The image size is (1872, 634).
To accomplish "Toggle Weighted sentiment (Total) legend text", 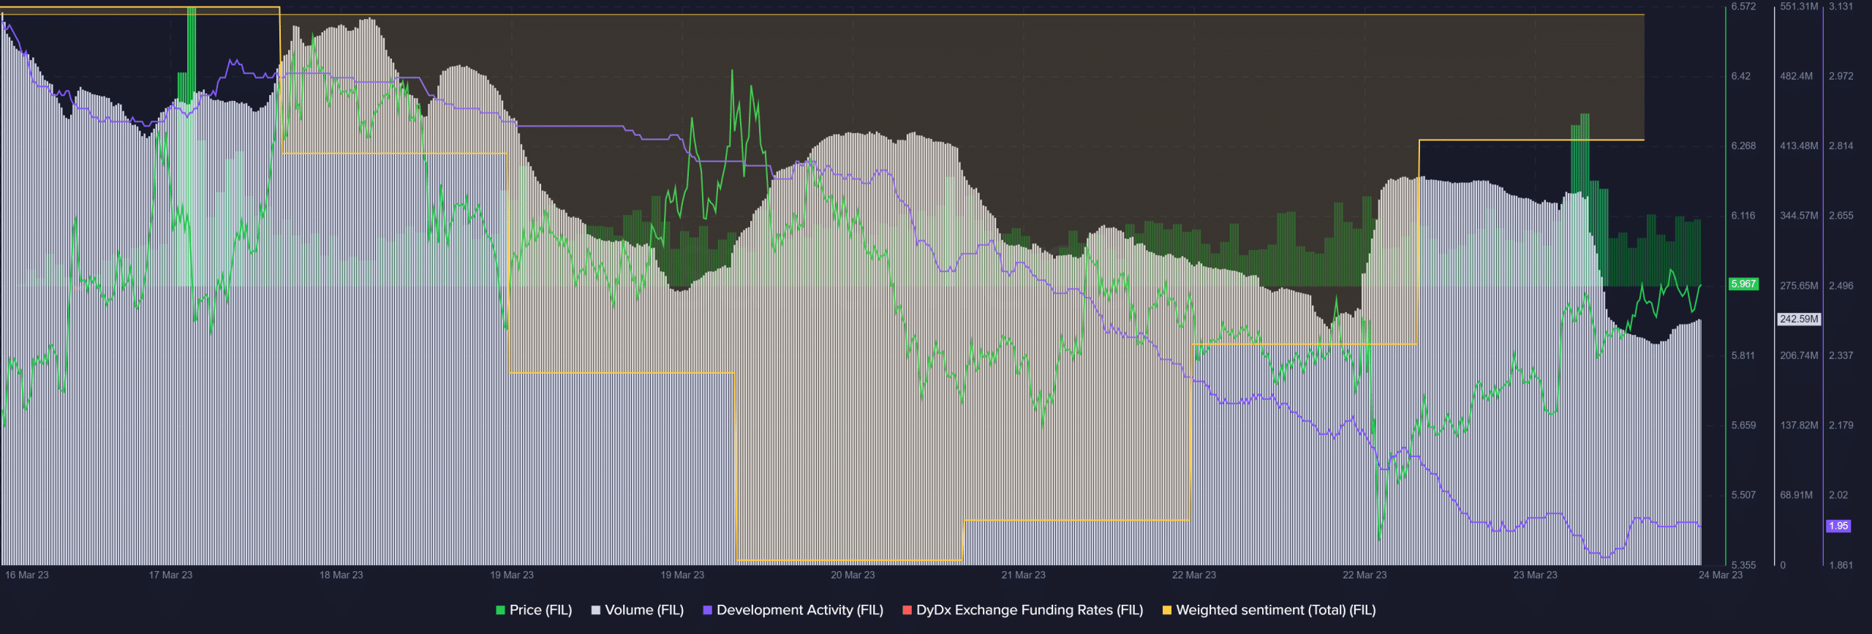I will click(1275, 610).
